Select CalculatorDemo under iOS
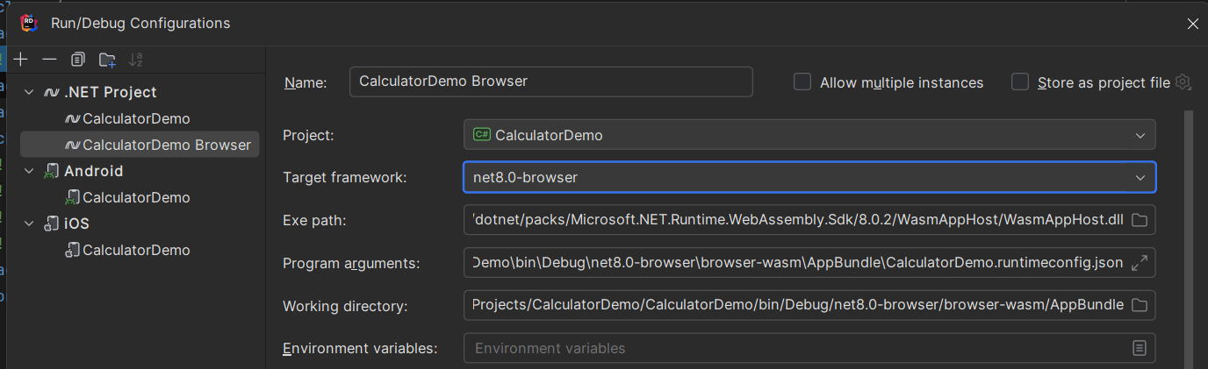The image size is (1208, 369). coord(136,250)
